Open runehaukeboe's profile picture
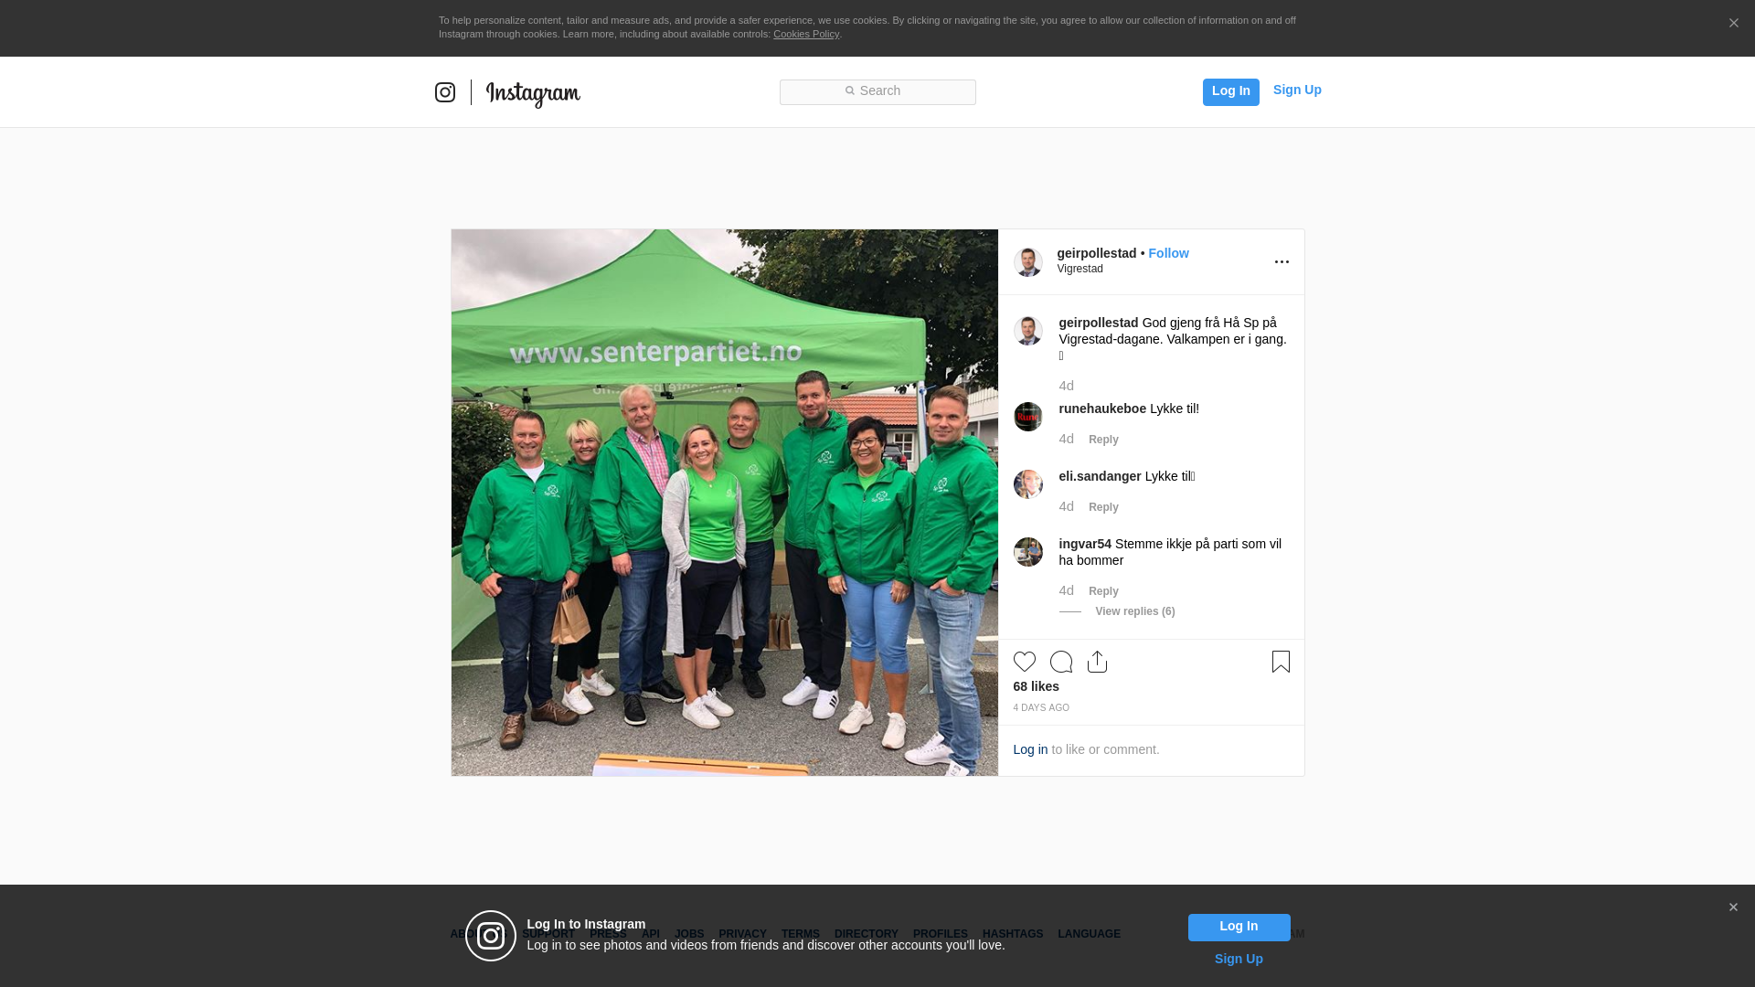The width and height of the screenshot is (1755, 987). pos(1028,417)
